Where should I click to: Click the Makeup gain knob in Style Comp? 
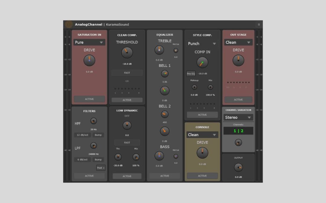click(194, 88)
